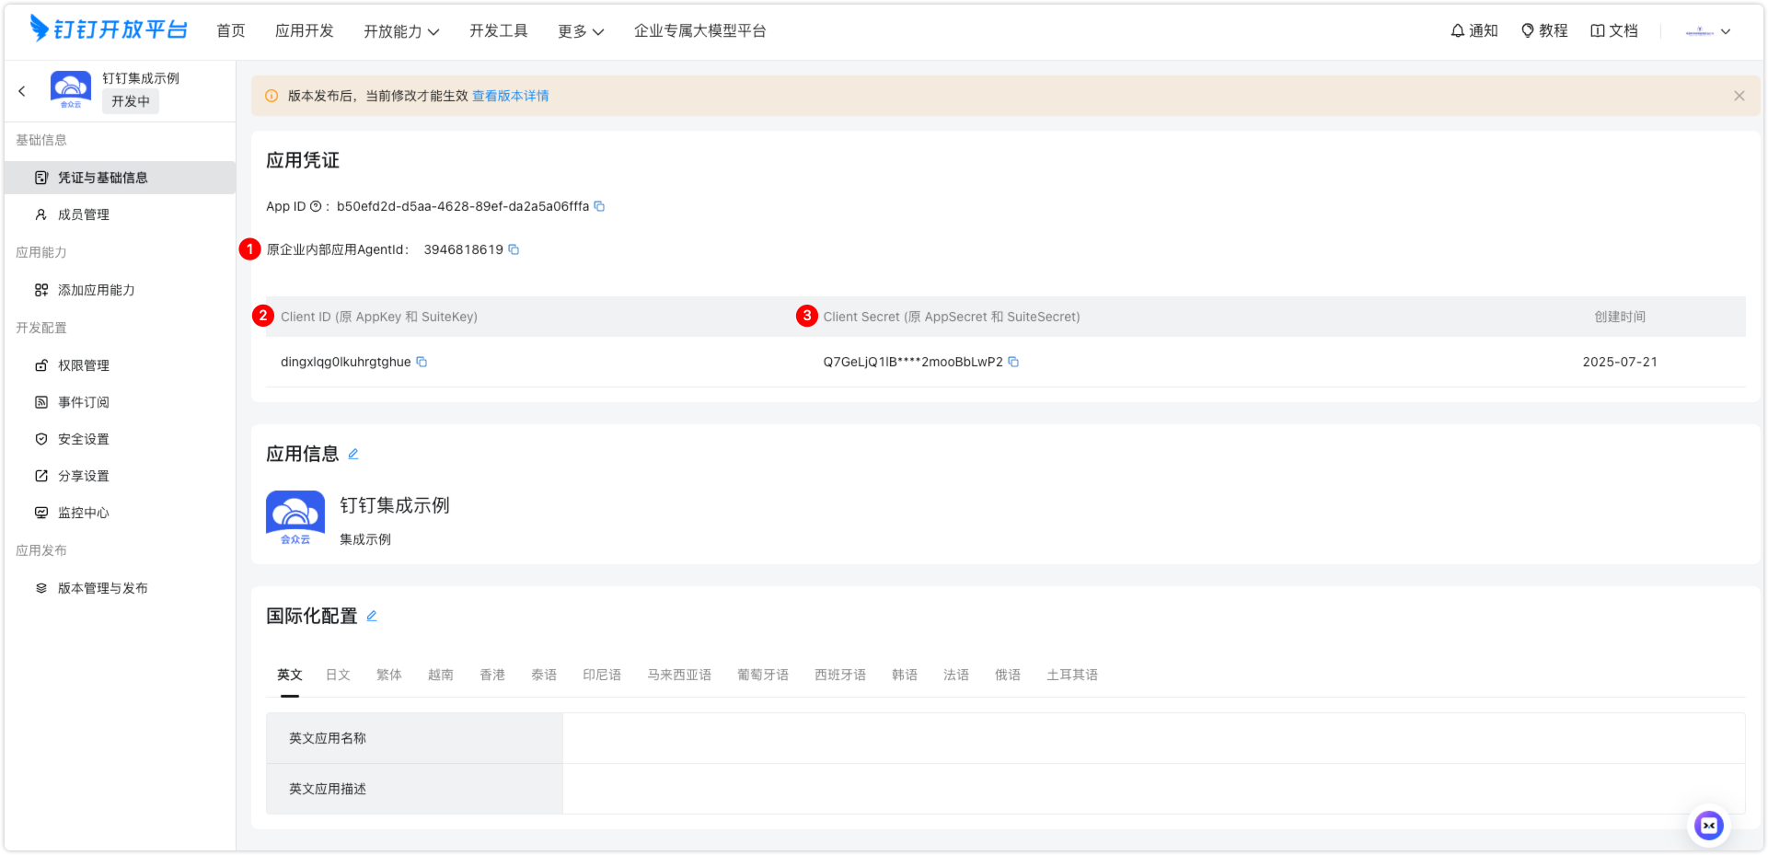This screenshot has width=1768, height=855.
Task: Open 企业专属大模型平台 in top navigation
Action: 700,30
